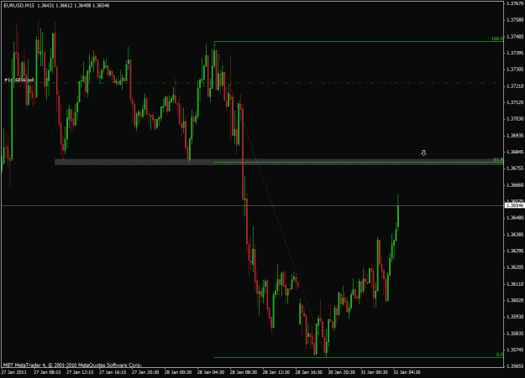The image size is (525, 378).
Task: Click the 1.37120 price axis label
Action: pyautogui.click(x=515, y=102)
